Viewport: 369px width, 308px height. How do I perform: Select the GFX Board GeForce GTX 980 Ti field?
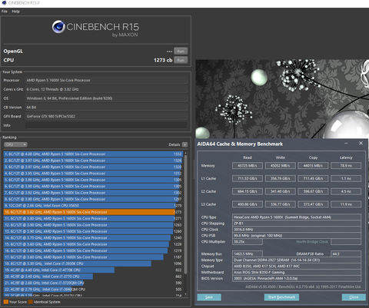(106, 116)
